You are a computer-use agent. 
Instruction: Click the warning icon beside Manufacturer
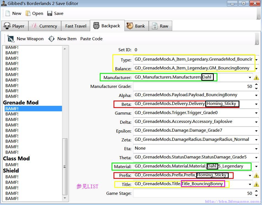(x=256, y=78)
